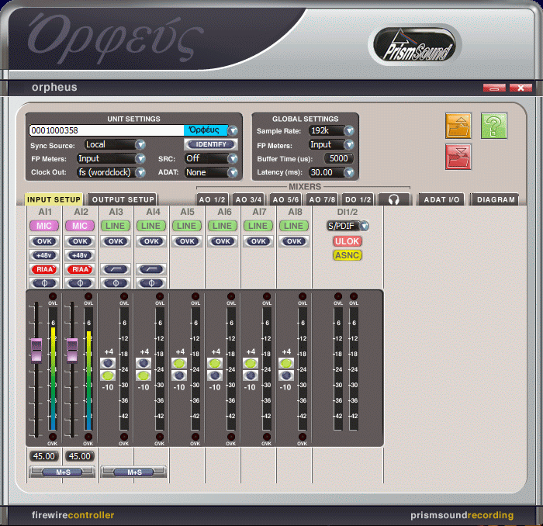Open the unit selection dropdown arrow
The width and height of the screenshot is (543, 526).
click(233, 130)
